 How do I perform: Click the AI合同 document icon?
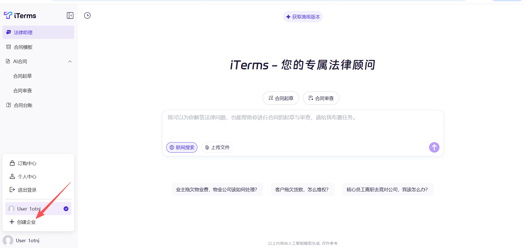pos(8,61)
